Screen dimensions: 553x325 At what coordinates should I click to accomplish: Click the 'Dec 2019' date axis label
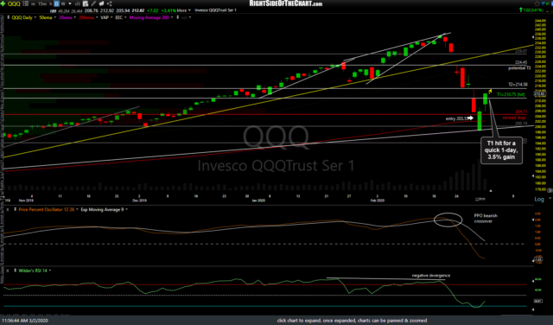139,201
